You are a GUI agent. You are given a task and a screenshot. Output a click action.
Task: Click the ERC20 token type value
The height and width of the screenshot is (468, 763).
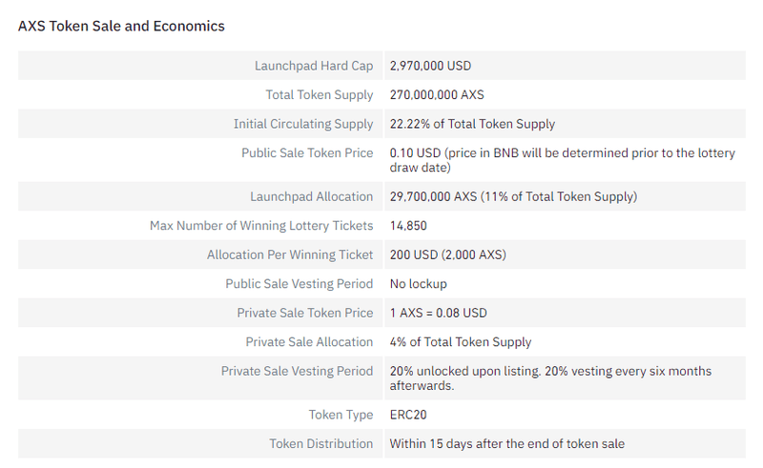tap(409, 415)
